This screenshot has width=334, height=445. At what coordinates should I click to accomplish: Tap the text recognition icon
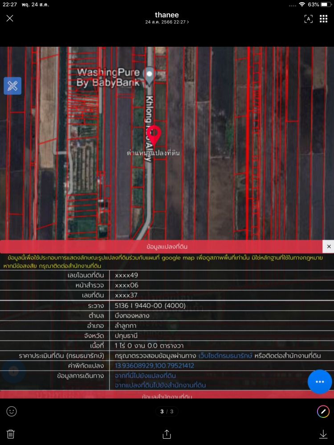[308, 18]
